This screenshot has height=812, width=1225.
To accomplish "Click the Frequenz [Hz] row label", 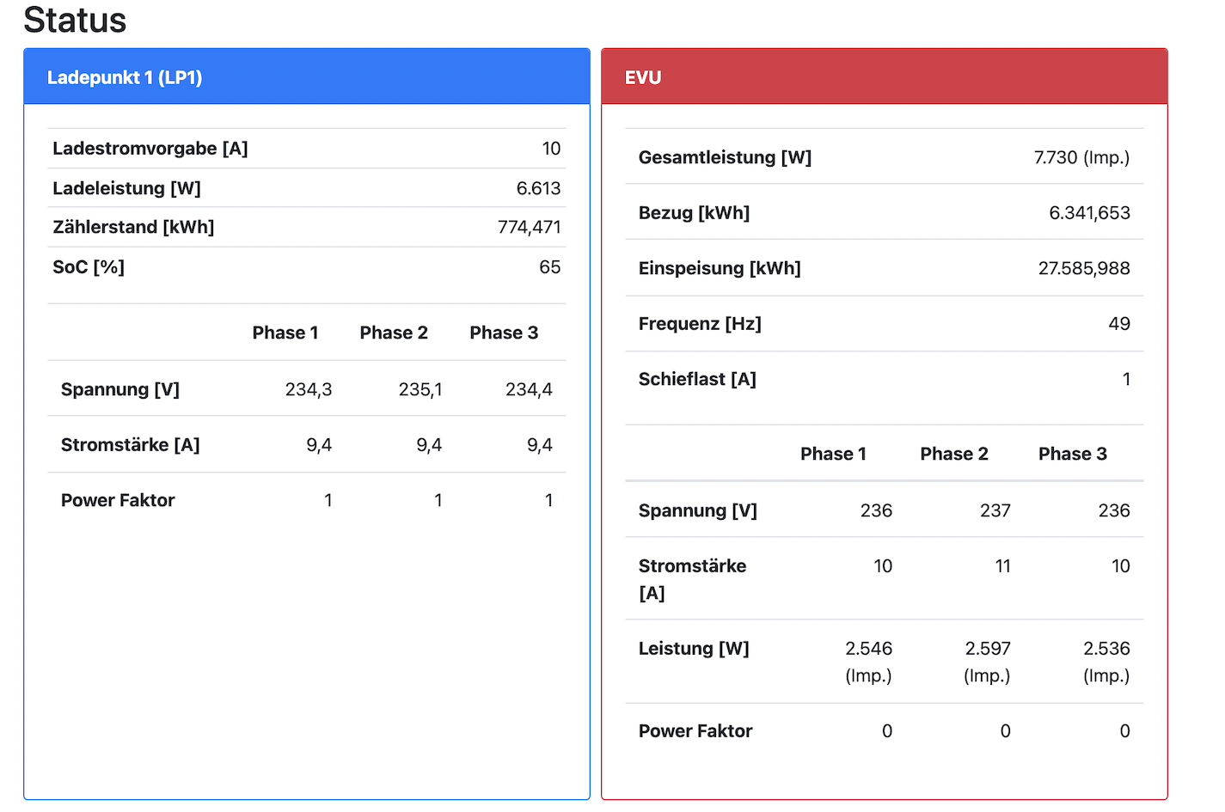I will [x=700, y=324].
